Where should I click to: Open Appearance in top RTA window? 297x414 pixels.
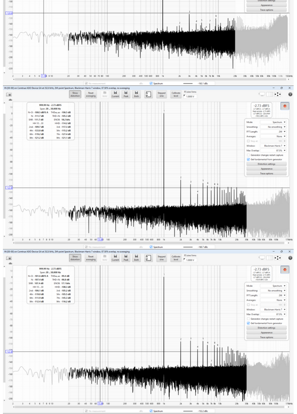pos(267,5)
